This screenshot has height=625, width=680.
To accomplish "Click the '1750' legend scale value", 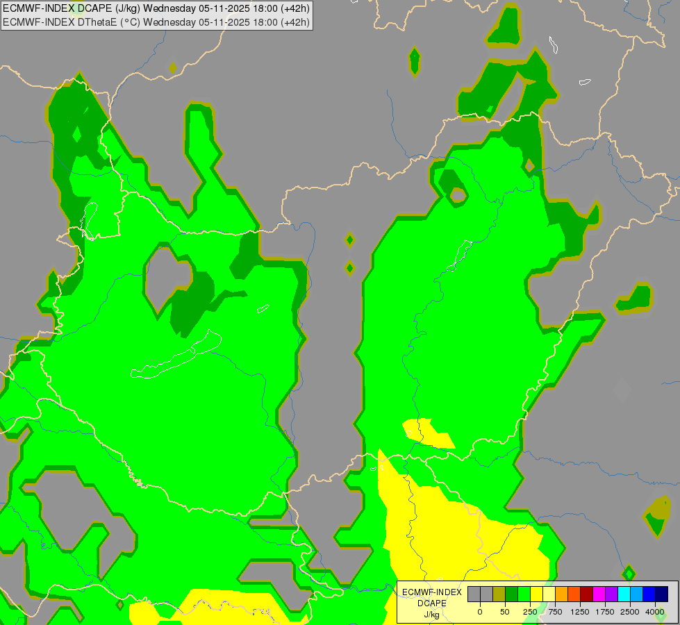I will 604,612.
